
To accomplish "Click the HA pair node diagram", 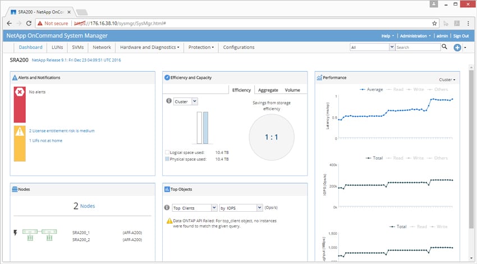I will [39, 235].
